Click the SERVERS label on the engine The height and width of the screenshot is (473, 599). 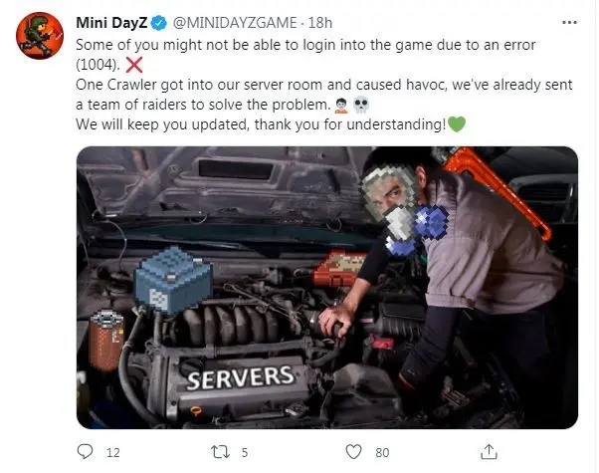(240, 377)
